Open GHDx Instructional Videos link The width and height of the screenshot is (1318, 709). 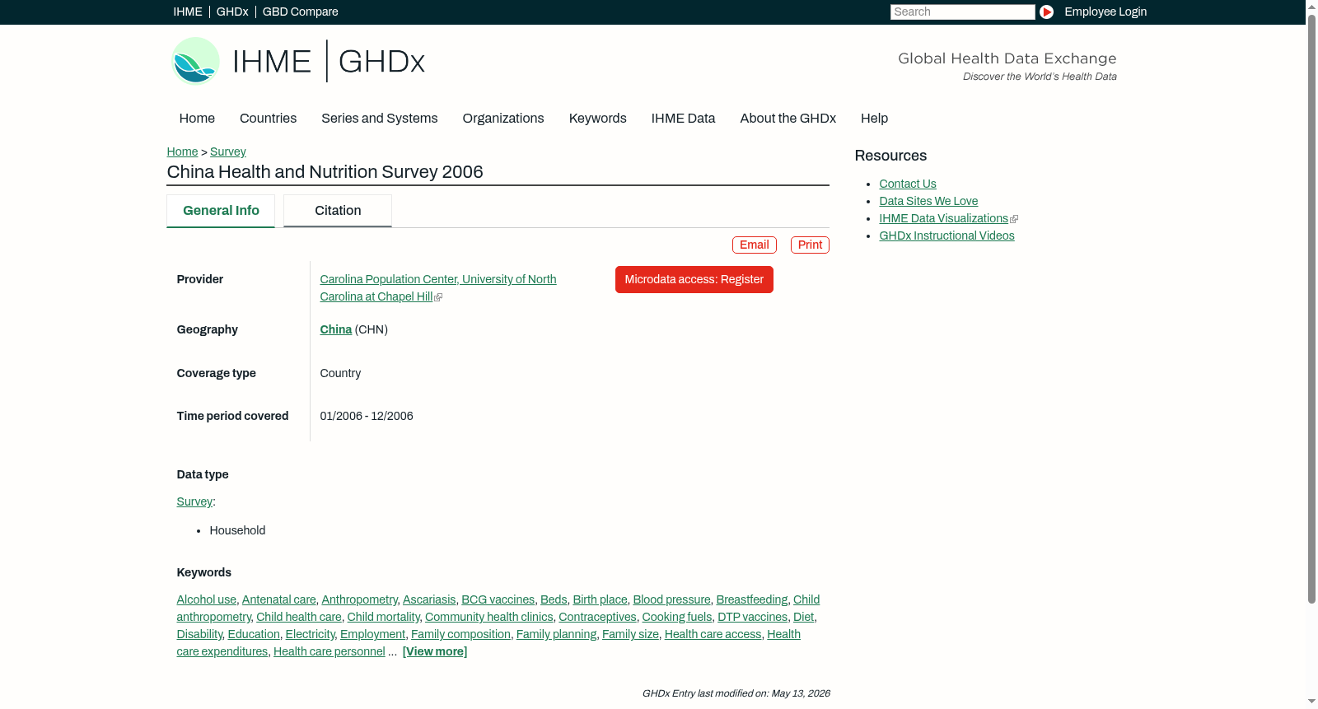(x=947, y=236)
